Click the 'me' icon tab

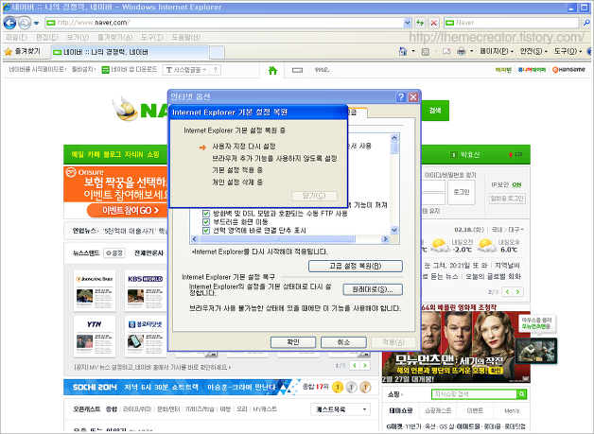pos(322,70)
